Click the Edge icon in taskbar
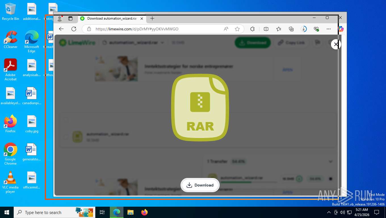Image resolution: width=386 pixels, height=218 pixels. tap(116, 212)
